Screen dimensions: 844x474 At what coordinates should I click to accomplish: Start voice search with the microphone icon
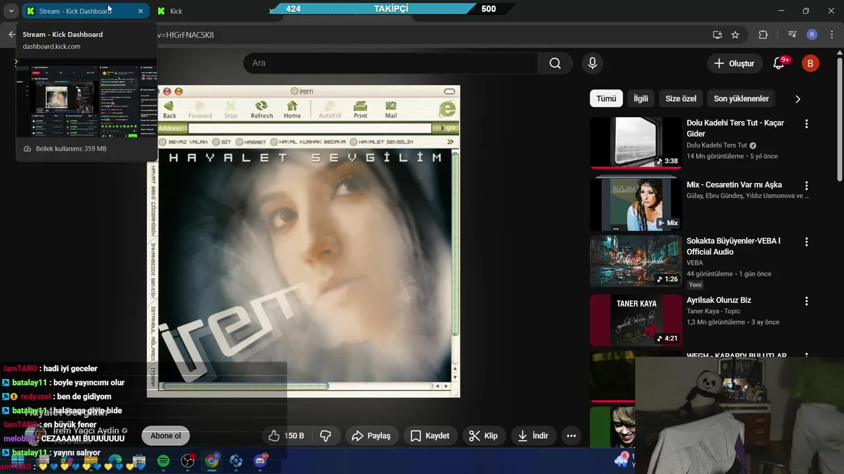pos(592,63)
